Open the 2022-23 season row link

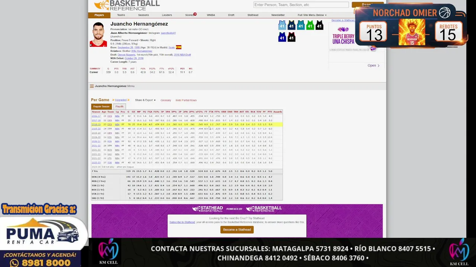pyautogui.click(x=96, y=162)
